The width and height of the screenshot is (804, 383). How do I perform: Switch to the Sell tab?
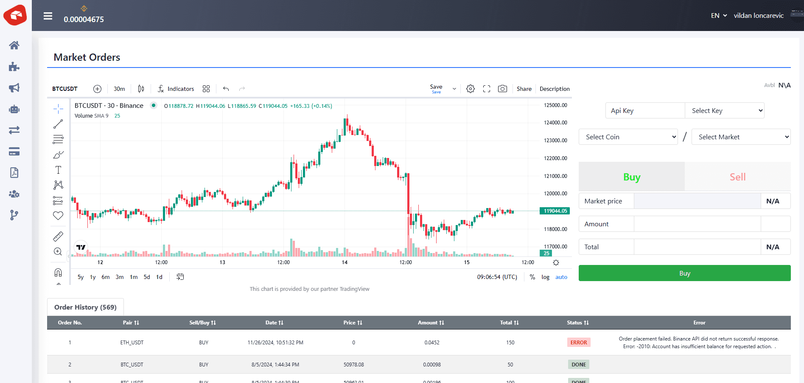[737, 177]
